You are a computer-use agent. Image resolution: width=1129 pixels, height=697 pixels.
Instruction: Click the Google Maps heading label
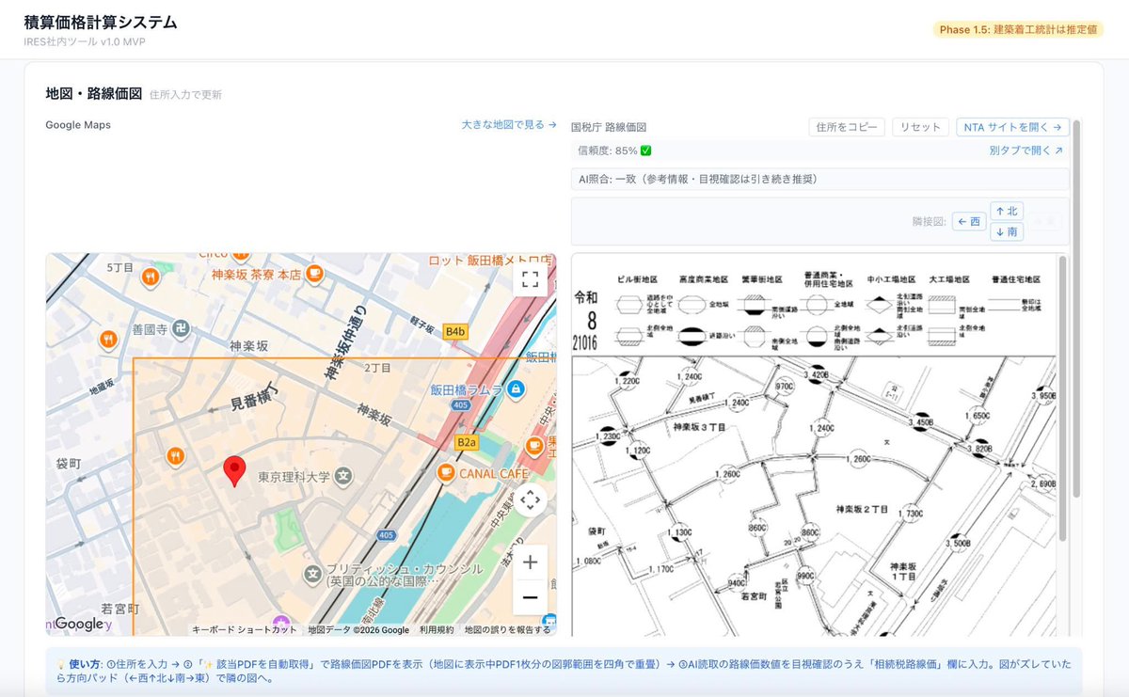click(x=78, y=124)
